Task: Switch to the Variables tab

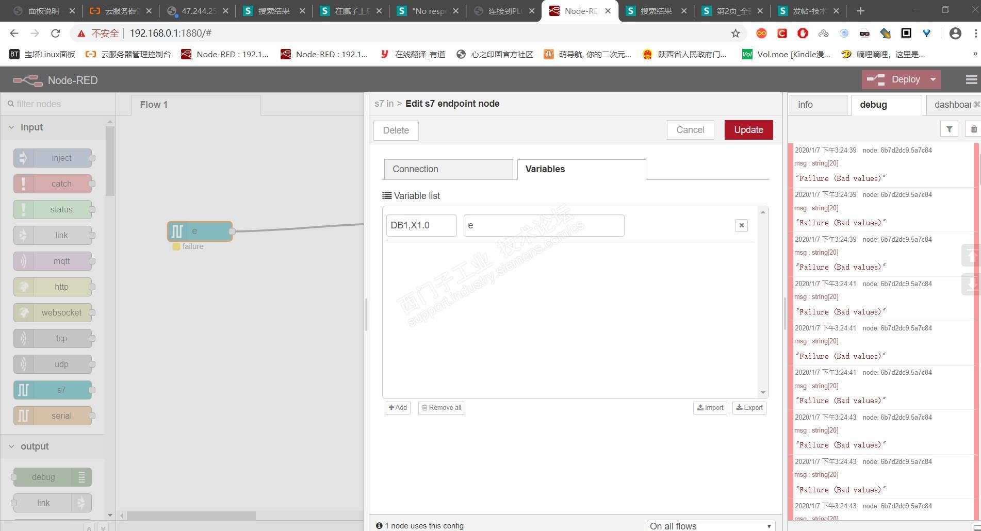Action: pos(581,169)
